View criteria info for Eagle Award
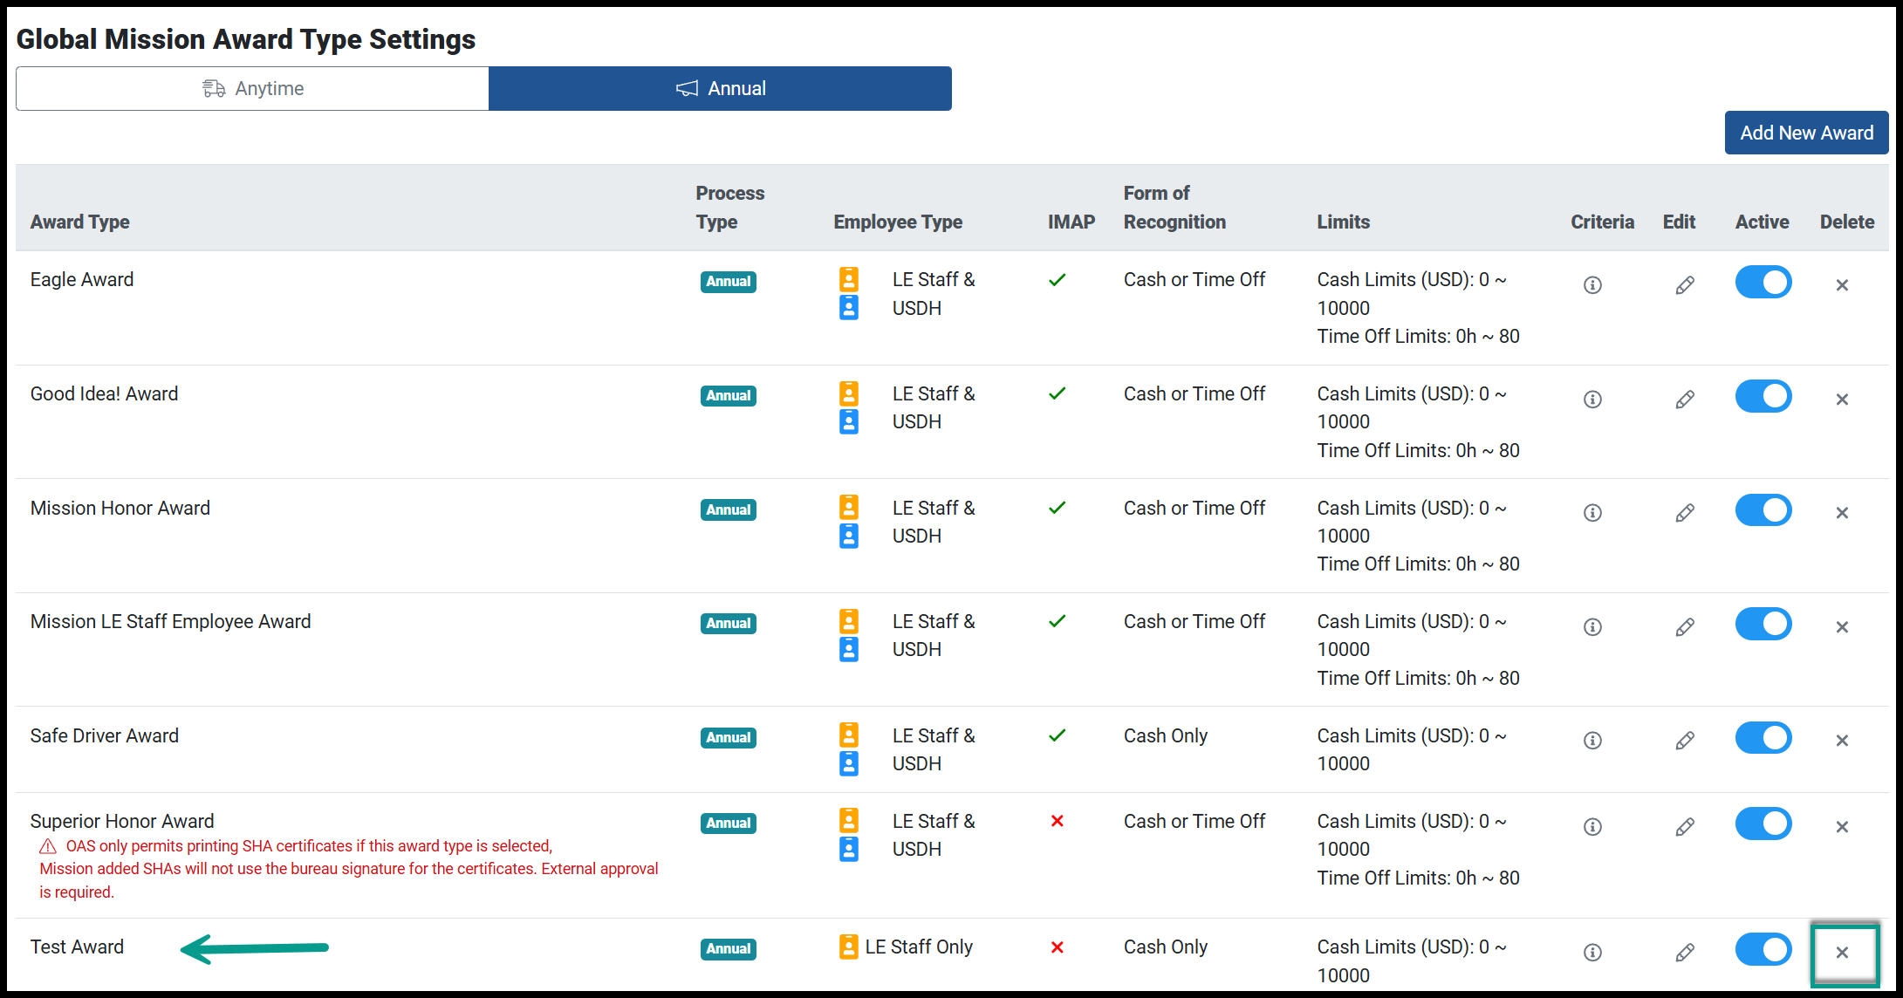The height and width of the screenshot is (998, 1903). (1592, 285)
